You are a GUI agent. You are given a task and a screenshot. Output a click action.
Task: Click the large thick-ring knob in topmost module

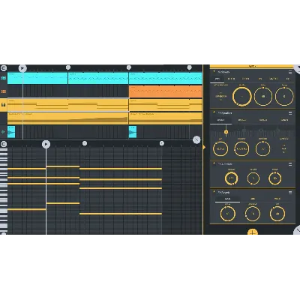(x=242, y=97)
